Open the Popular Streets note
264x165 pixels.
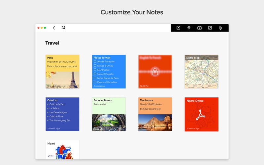pos(109,114)
